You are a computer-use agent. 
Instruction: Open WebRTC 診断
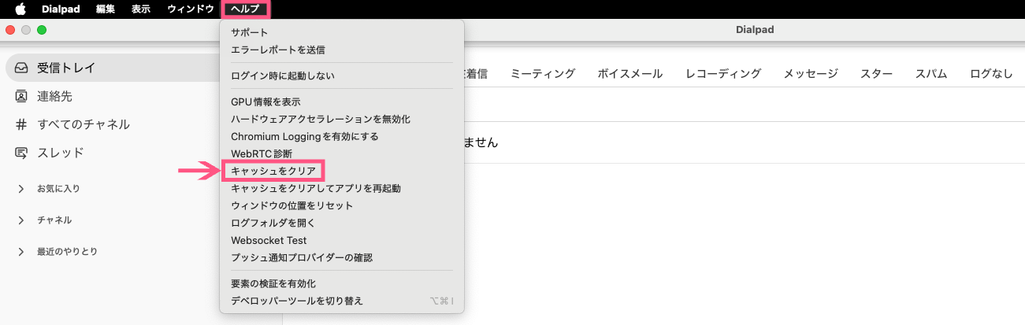(342, 154)
